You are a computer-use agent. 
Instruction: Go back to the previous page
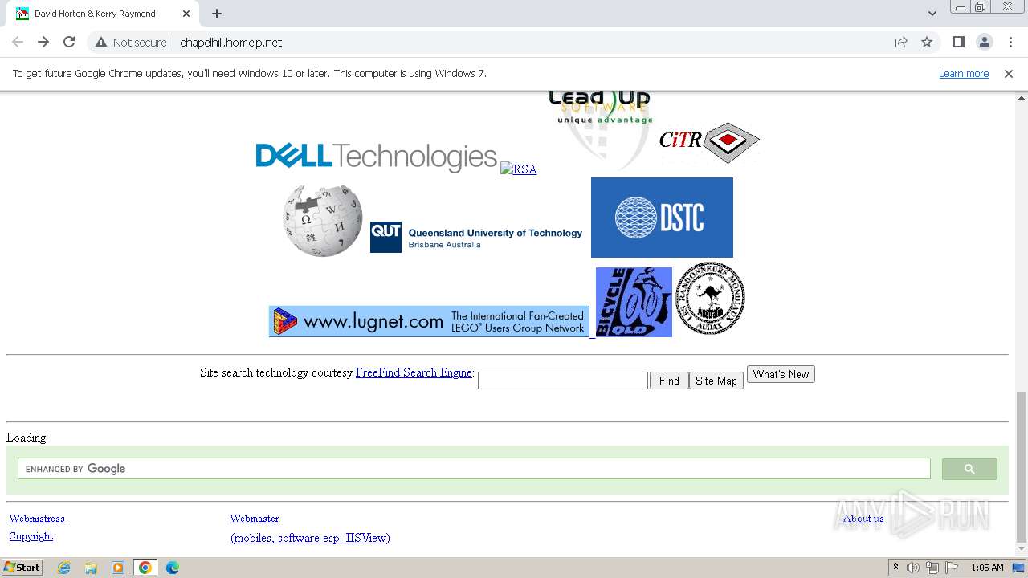[18, 42]
